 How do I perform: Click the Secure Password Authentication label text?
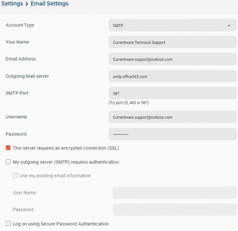pos(61,224)
